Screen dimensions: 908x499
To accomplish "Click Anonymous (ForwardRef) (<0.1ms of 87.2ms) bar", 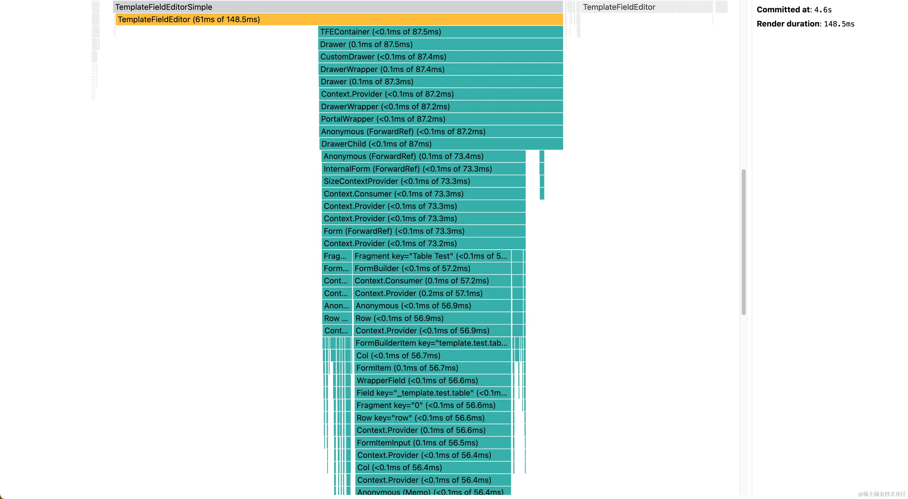I will click(x=441, y=132).
